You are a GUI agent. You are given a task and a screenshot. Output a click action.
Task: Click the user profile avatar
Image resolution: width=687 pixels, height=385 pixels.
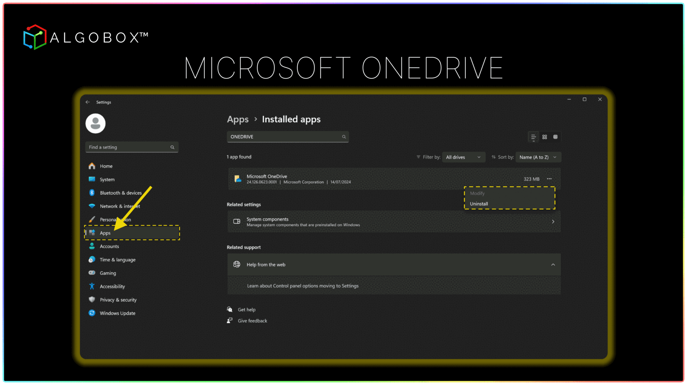click(96, 124)
